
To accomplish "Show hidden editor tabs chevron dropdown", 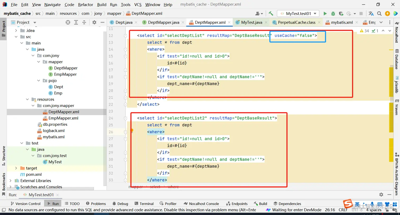I will [381, 23].
